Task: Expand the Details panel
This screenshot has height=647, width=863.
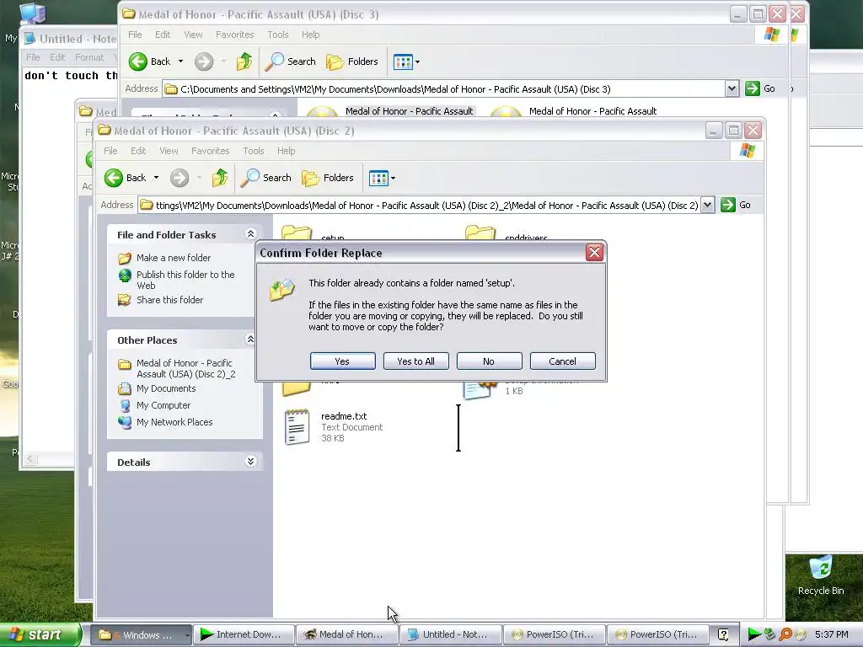Action: (250, 461)
